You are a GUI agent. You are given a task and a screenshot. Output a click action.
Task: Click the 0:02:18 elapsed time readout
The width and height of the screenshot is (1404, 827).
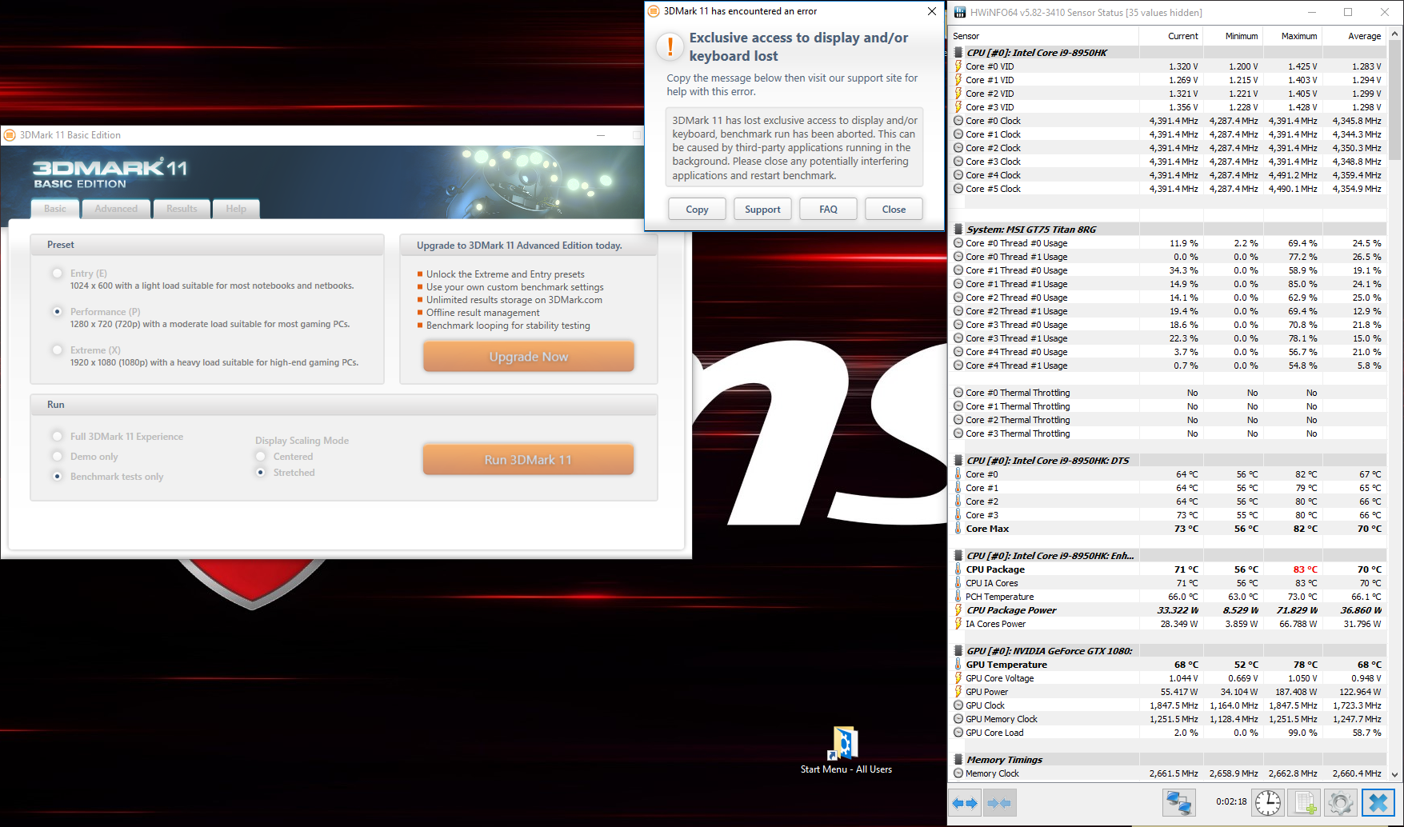coord(1231,801)
